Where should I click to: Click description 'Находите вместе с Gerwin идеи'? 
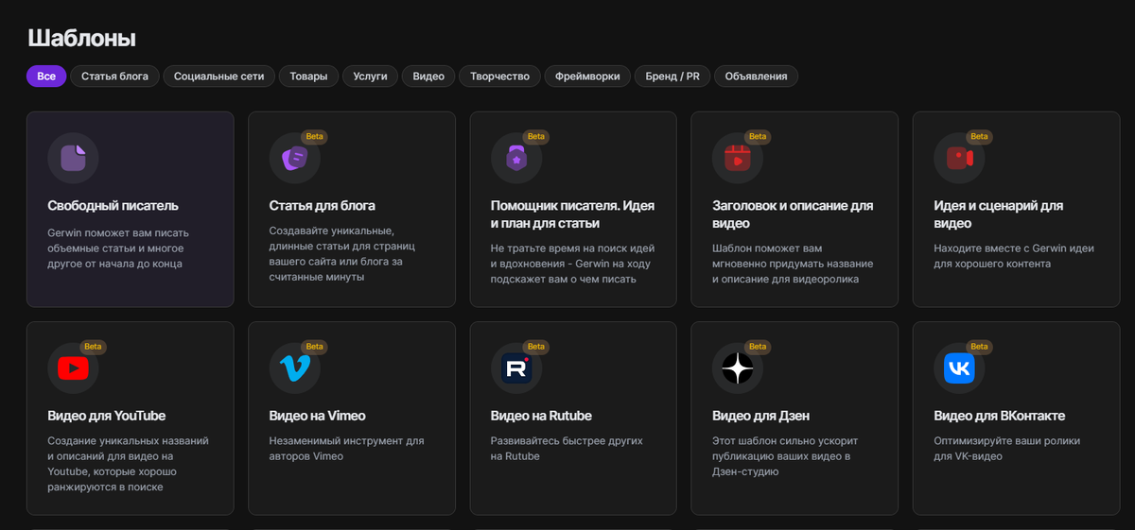[x=1014, y=255]
